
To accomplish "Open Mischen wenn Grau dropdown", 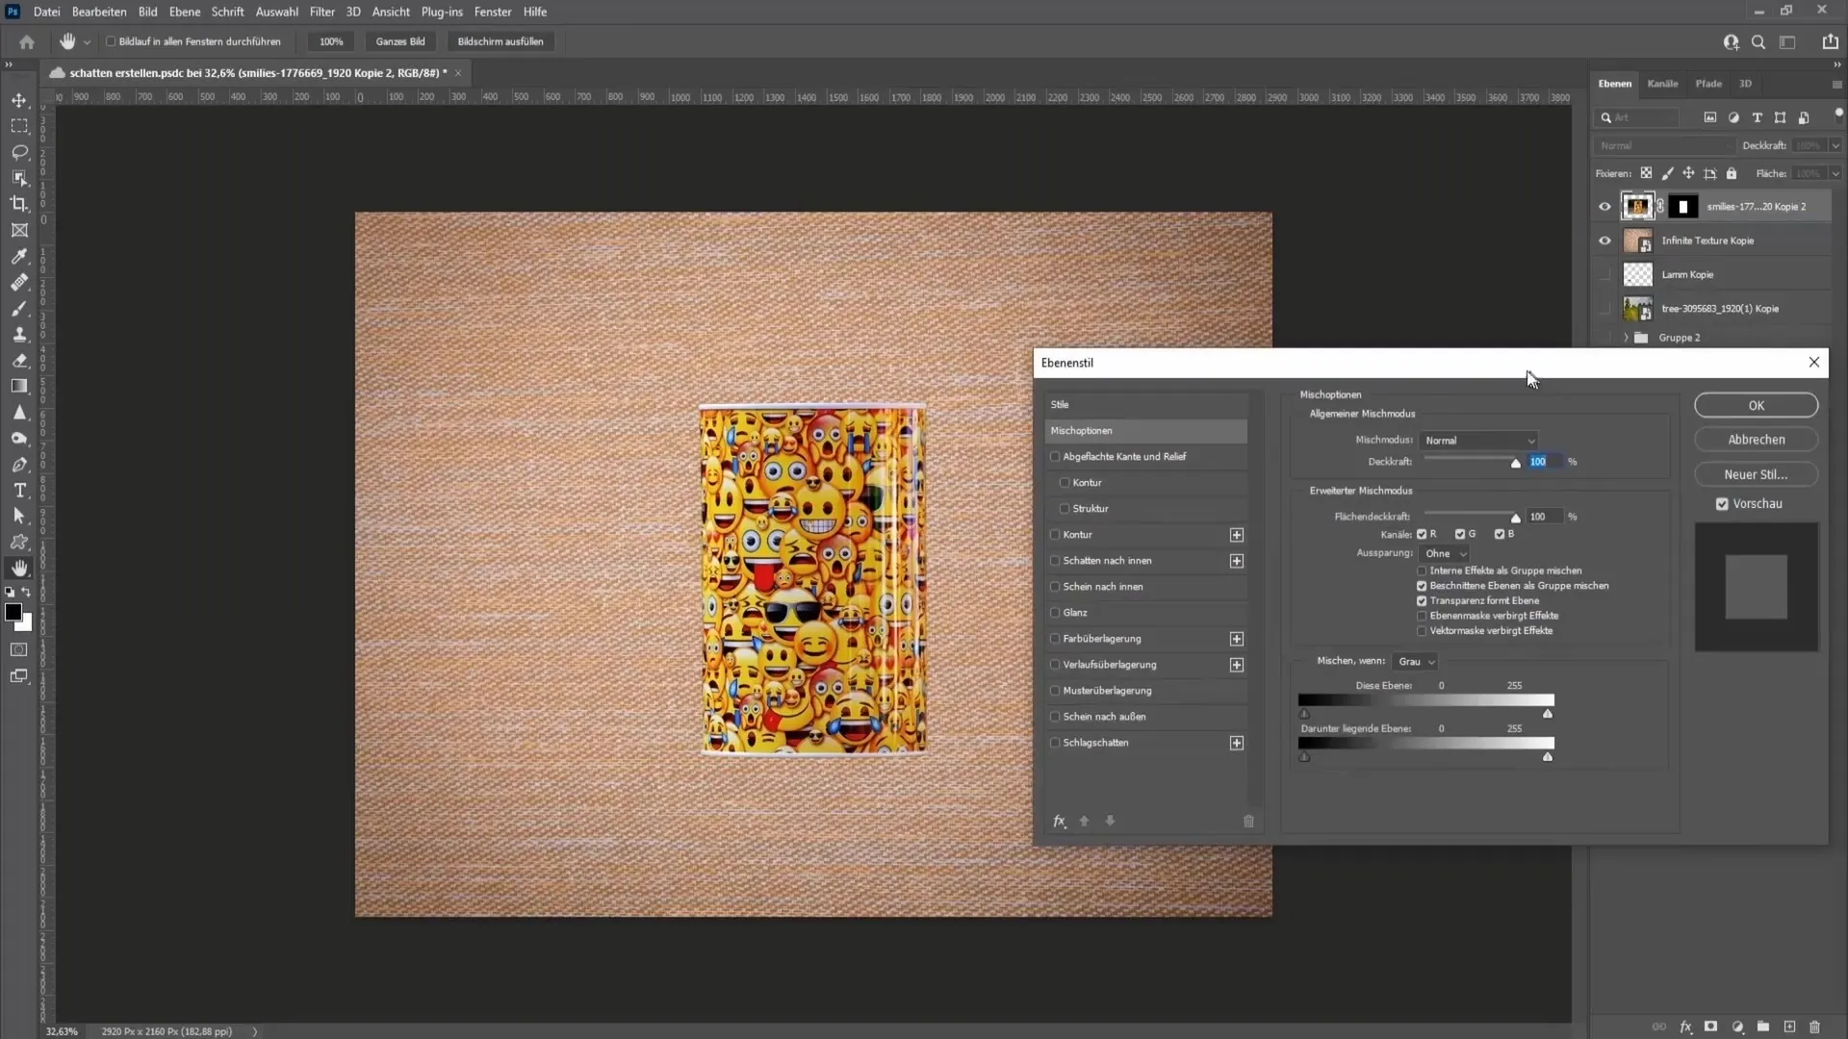I will click(x=1430, y=661).
